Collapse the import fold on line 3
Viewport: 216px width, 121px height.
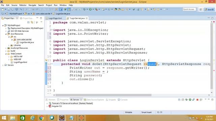point(52,30)
